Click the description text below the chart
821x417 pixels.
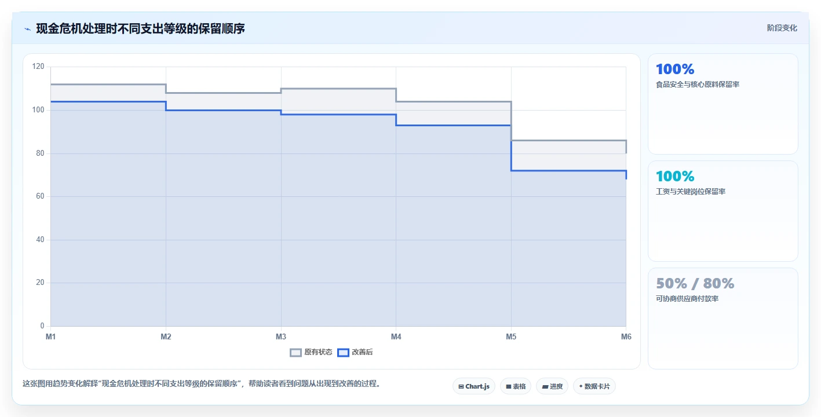[x=202, y=383]
